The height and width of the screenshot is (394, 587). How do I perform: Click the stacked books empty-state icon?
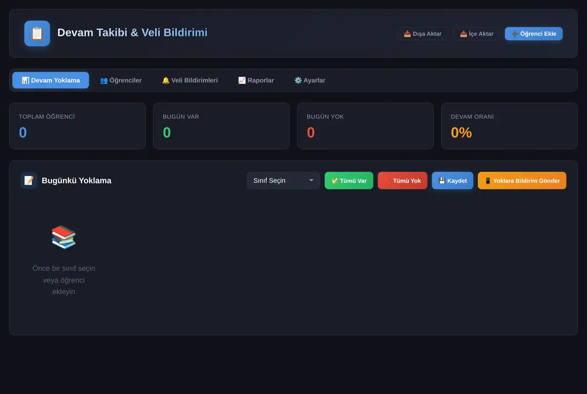(x=64, y=237)
